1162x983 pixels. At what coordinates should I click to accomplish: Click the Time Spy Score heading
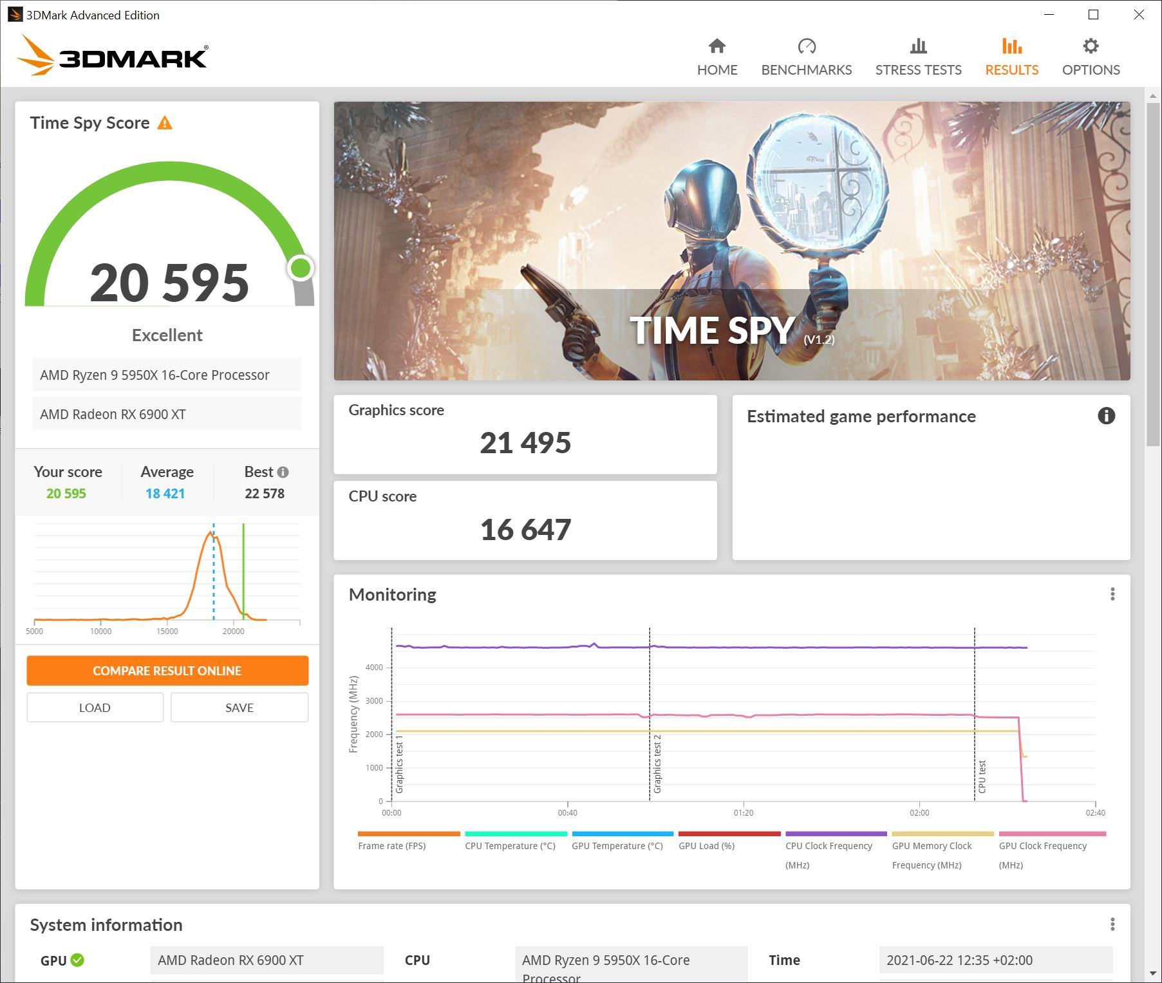(x=89, y=122)
